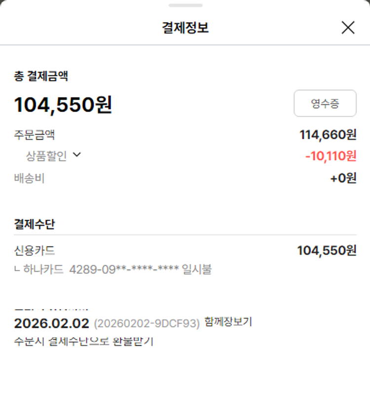This screenshot has width=370, height=400.
Task: Click the red -10,110원 discount amount
Action: point(331,156)
